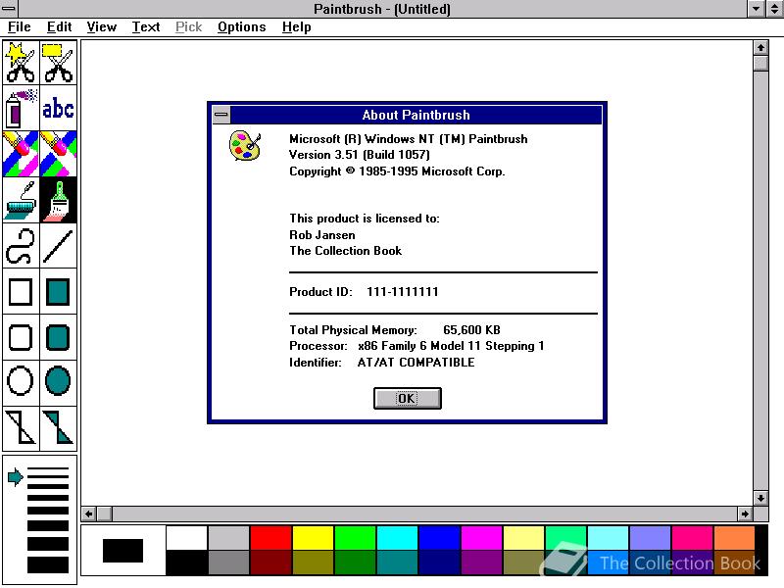Click the Version 3.51 (Build 1057) text
784x588 pixels.
[360, 155]
